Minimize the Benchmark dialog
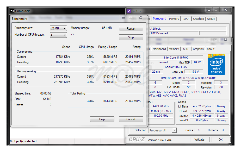Image resolution: width=241 pixels, height=152 pixels. pyautogui.click(x=123, y=18)
